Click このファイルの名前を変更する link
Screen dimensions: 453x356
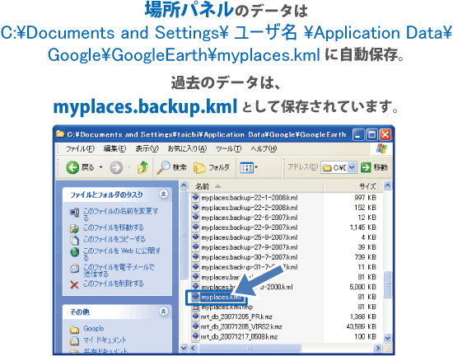pos(120,214)
